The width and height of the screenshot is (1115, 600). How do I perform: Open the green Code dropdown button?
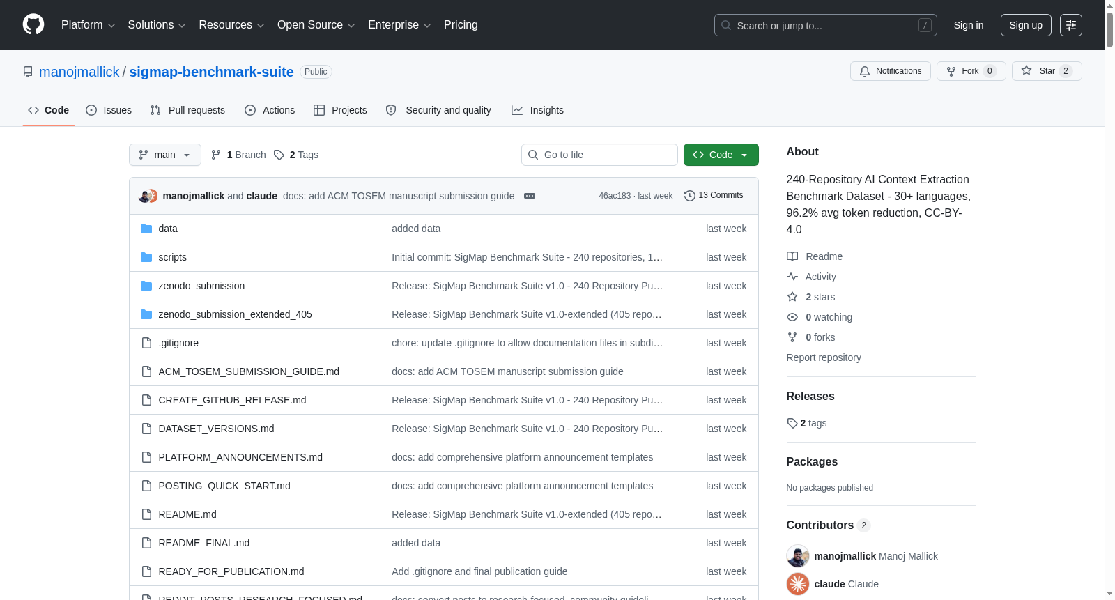[721, 155]
